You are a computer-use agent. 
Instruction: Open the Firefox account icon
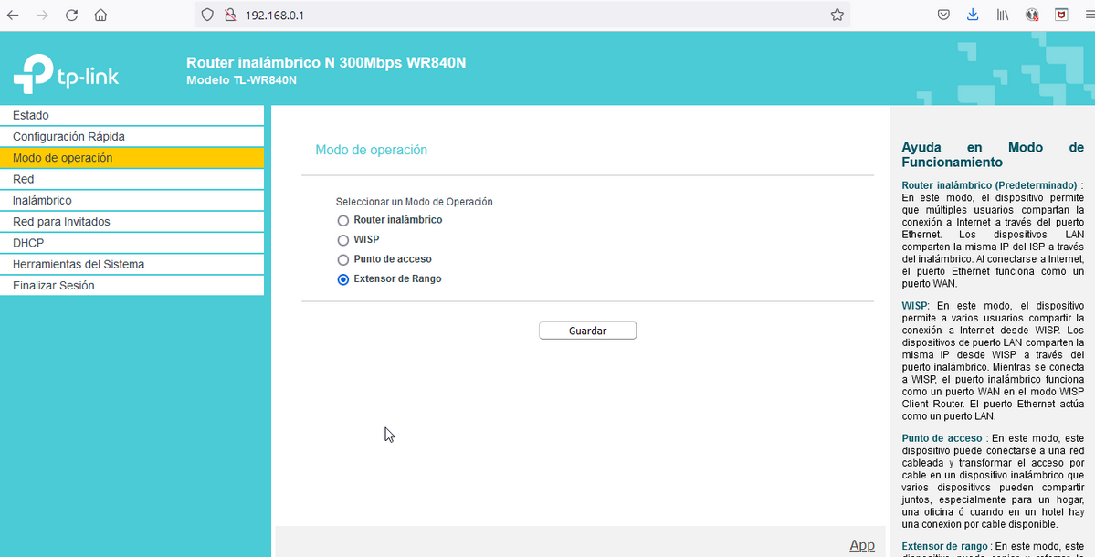point(1031,14)
